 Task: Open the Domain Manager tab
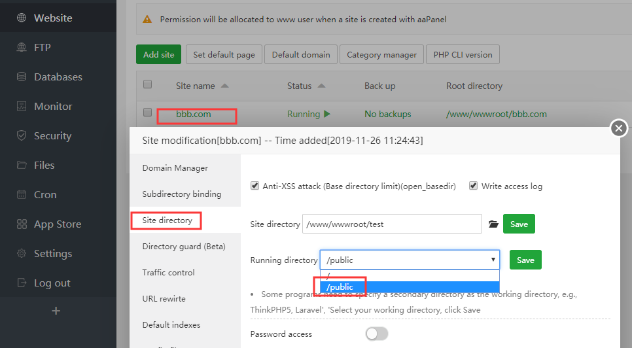(175, 168)
